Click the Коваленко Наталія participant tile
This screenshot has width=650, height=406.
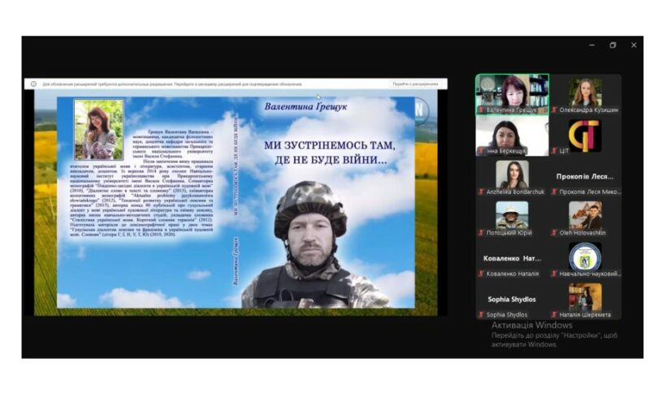pos(512,260)
